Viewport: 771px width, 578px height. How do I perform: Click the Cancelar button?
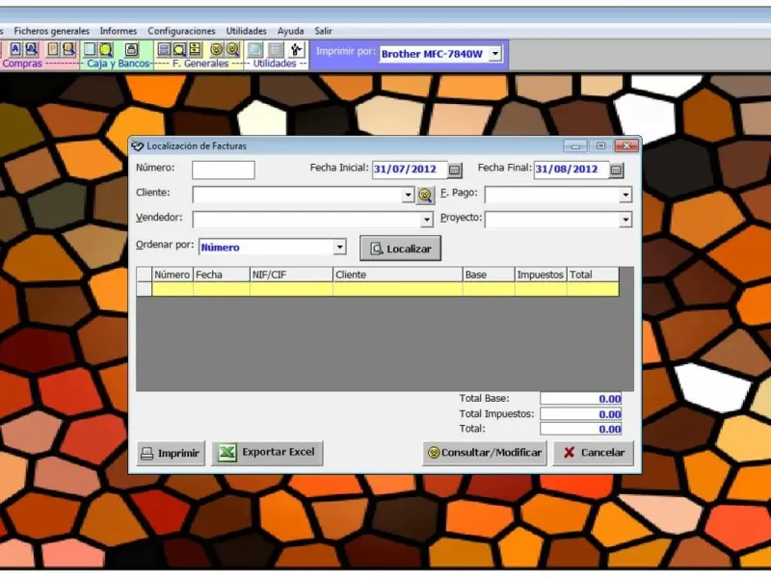[x=594, y=453]
